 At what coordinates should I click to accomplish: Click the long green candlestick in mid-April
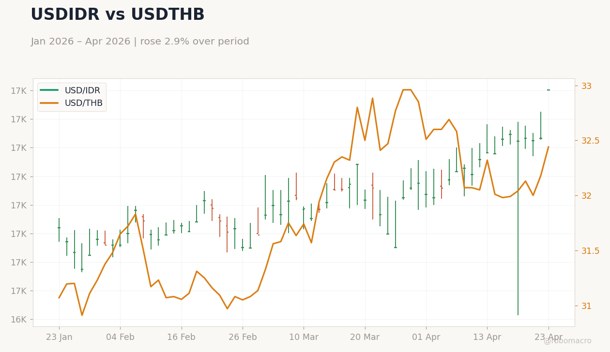coord(518,219)
